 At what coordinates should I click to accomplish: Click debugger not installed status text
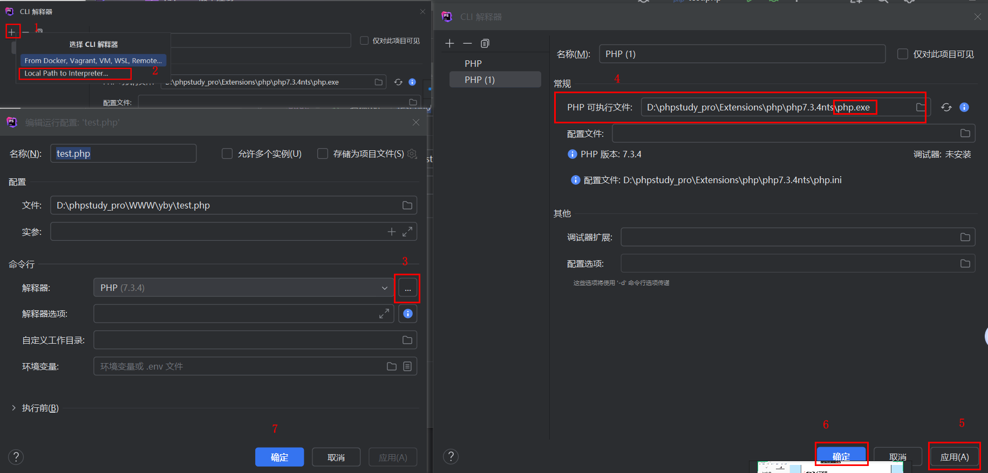point(942,154)
